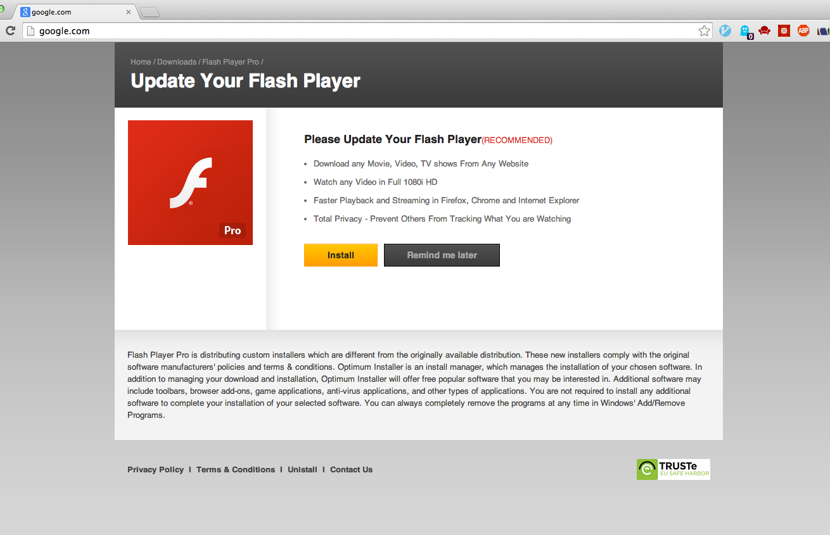
Task: Open the Contact Us link
Action: 351,470
